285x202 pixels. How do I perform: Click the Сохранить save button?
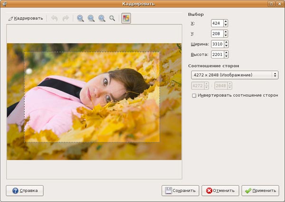tap(180, 191)
